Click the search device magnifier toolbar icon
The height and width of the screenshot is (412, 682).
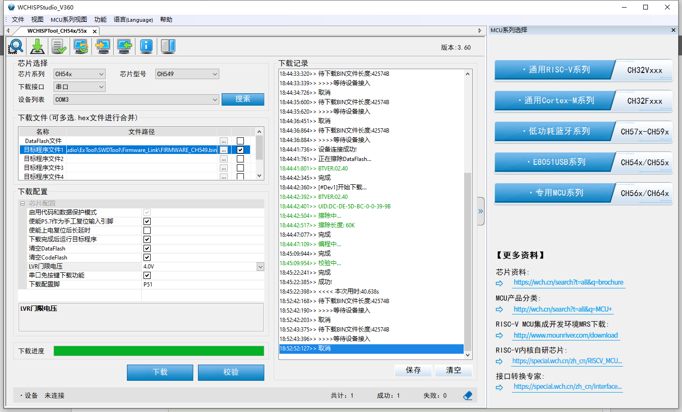(16, 46)
